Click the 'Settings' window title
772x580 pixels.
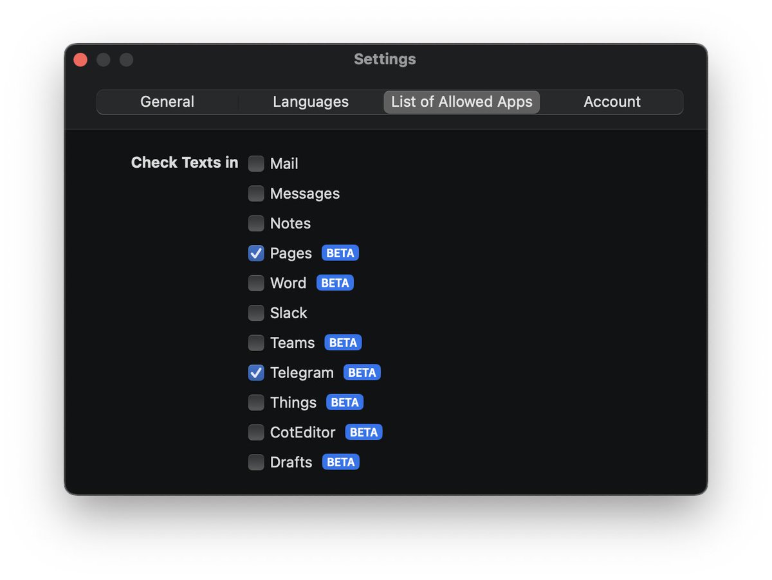385,59
